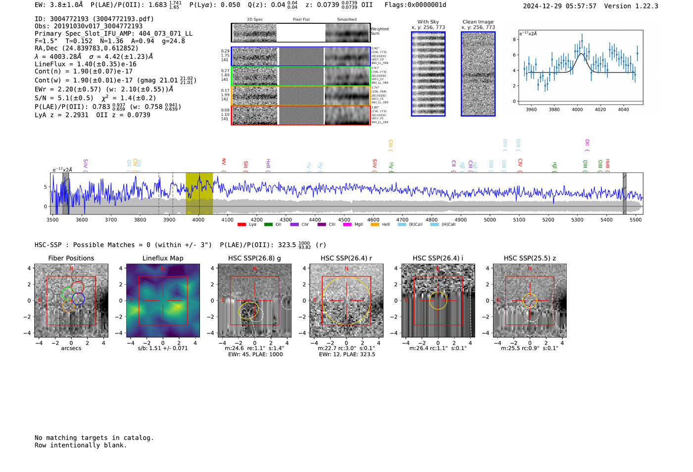
Task: Select the Weighted Sum 2D spectrum strip
Action: click(x=300, y=33)
